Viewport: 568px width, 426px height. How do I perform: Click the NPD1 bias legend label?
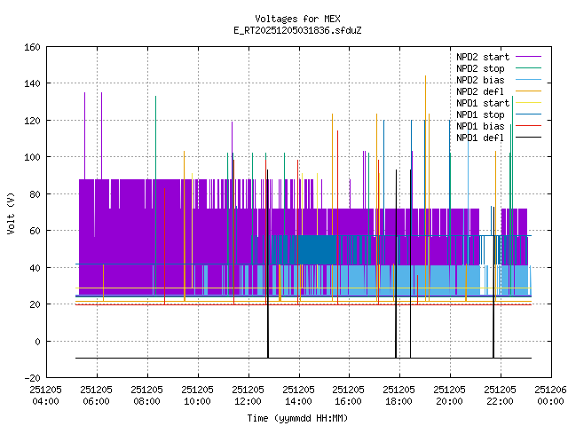pos(481,126)
